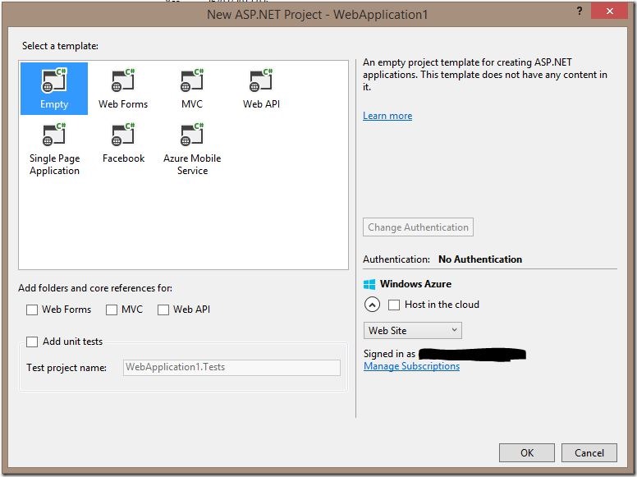Collapse the Windows Azure section chevron
Screen dimensions: 637x477
coord(372,305)
